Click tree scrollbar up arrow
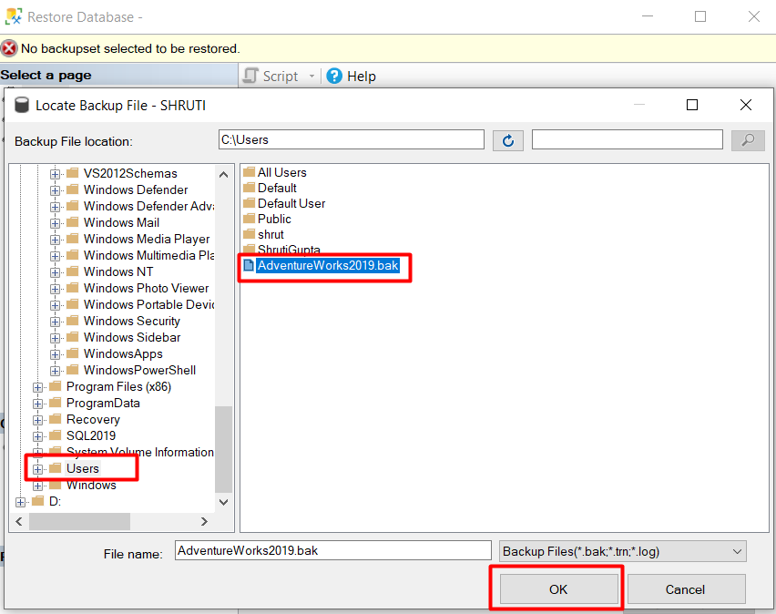The image size is (776, 614). pyautogui.click(x=224, y=174)
